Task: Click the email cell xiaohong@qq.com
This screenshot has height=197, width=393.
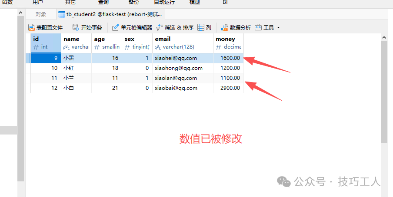Action: 183,68
